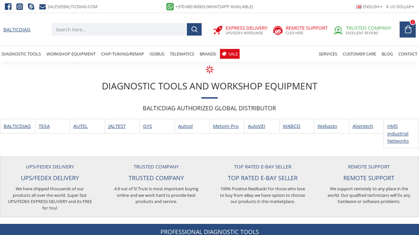The image size is (419, 235).
Task: Focus the Search here input field
Action: [x=119, y=29]
